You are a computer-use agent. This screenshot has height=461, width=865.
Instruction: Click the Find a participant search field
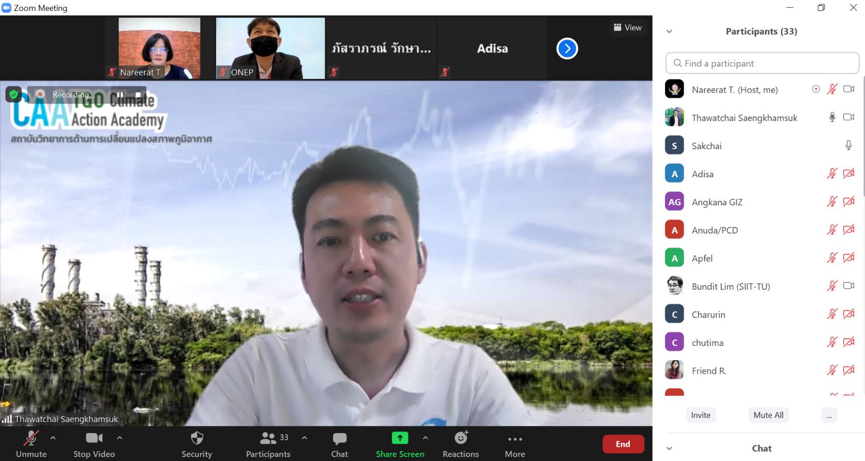pos(762,63)
